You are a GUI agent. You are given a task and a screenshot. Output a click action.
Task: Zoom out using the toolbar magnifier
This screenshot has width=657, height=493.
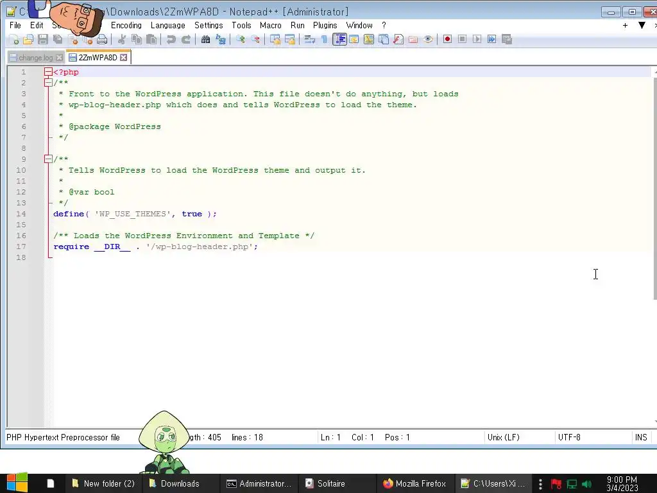255,39
